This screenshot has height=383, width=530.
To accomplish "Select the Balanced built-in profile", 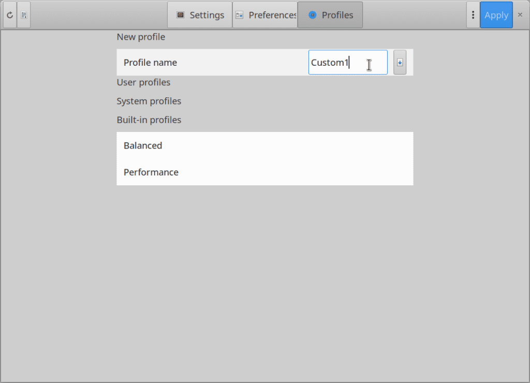I will point(143,145).
